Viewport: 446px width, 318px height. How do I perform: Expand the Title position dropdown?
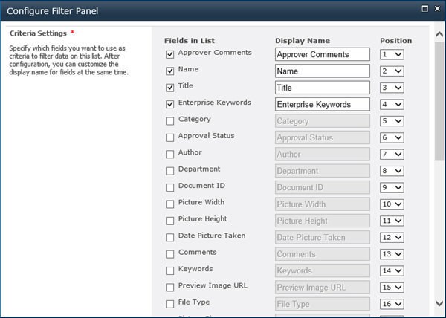click(x=391, y=88)
